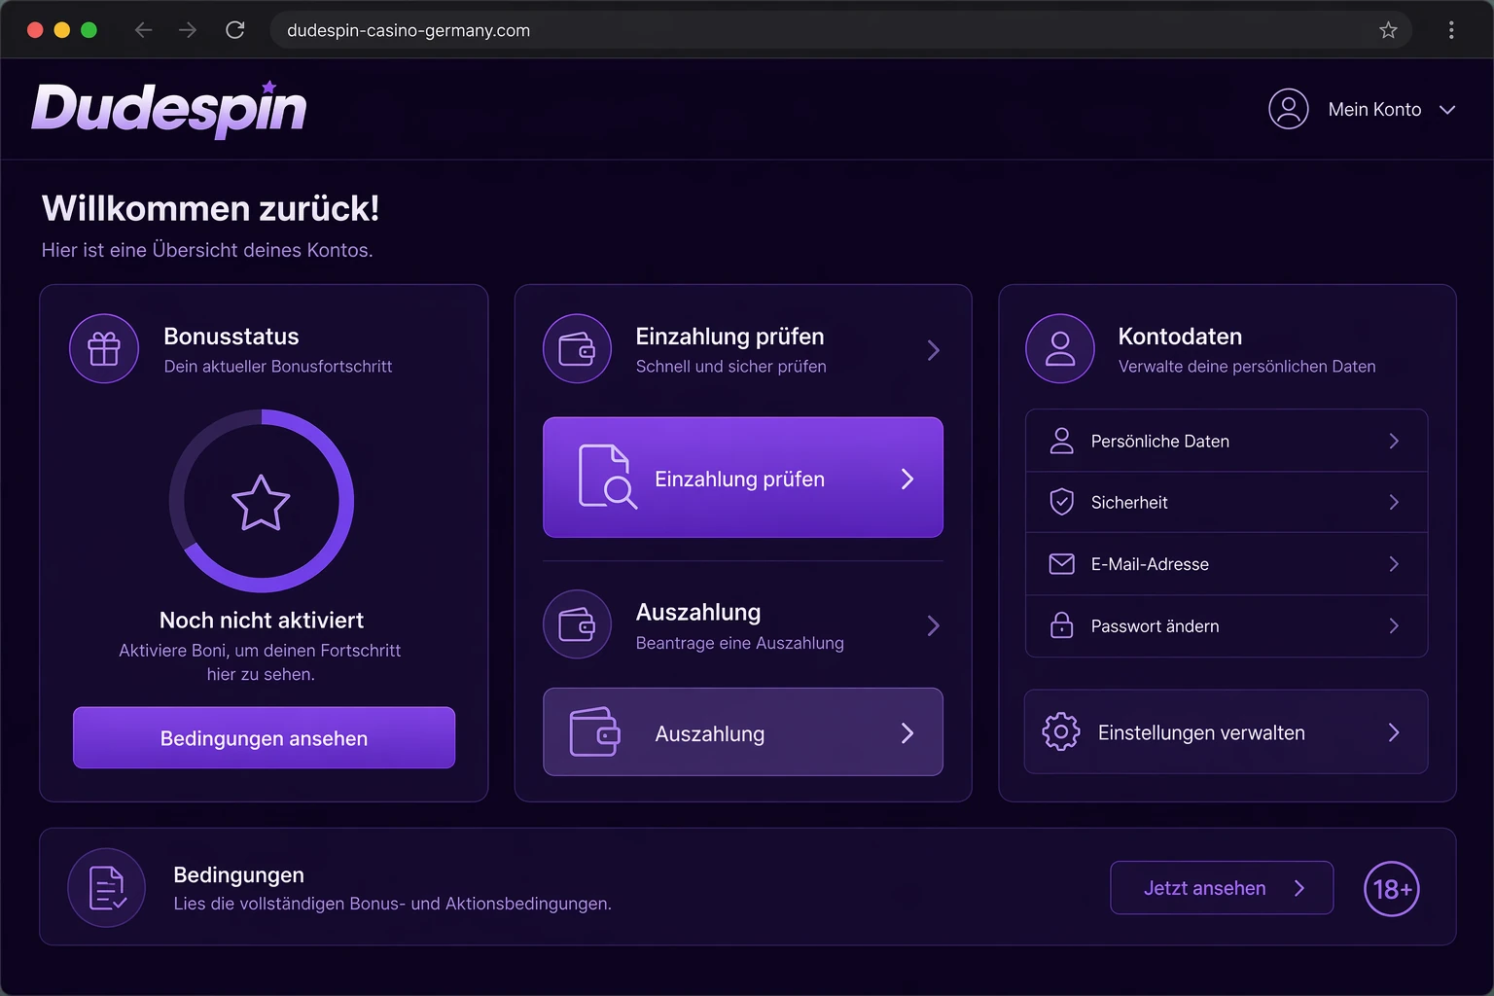Click the Mein Konto user avatar icon
The width and height of the screenshot is (1494, 996).
tap(1289, 109)
